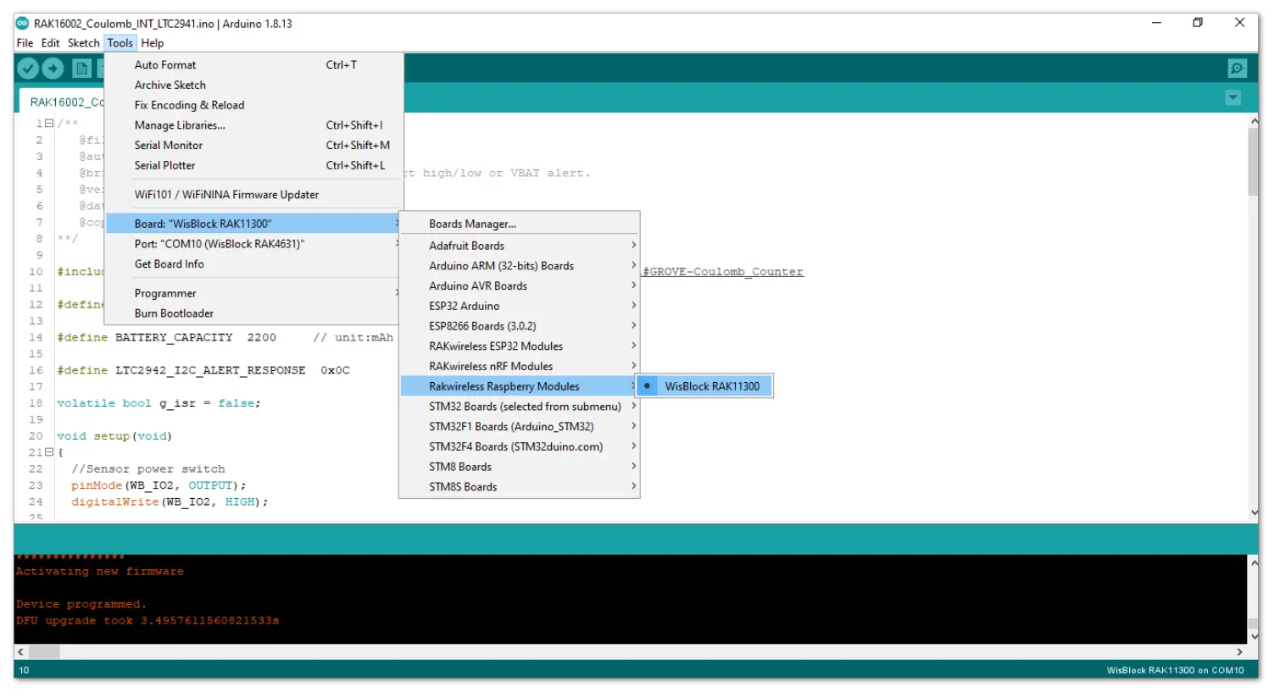Expand STM32 Boards (selected from submenu)
Viewport: 1280px width, 698px height.
(519, 407)
